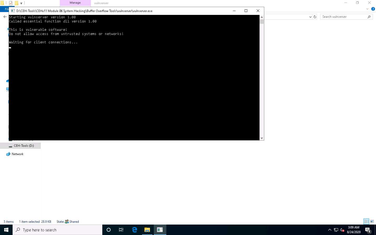
Task: Close the vulnserver console window
Action: 258,11
